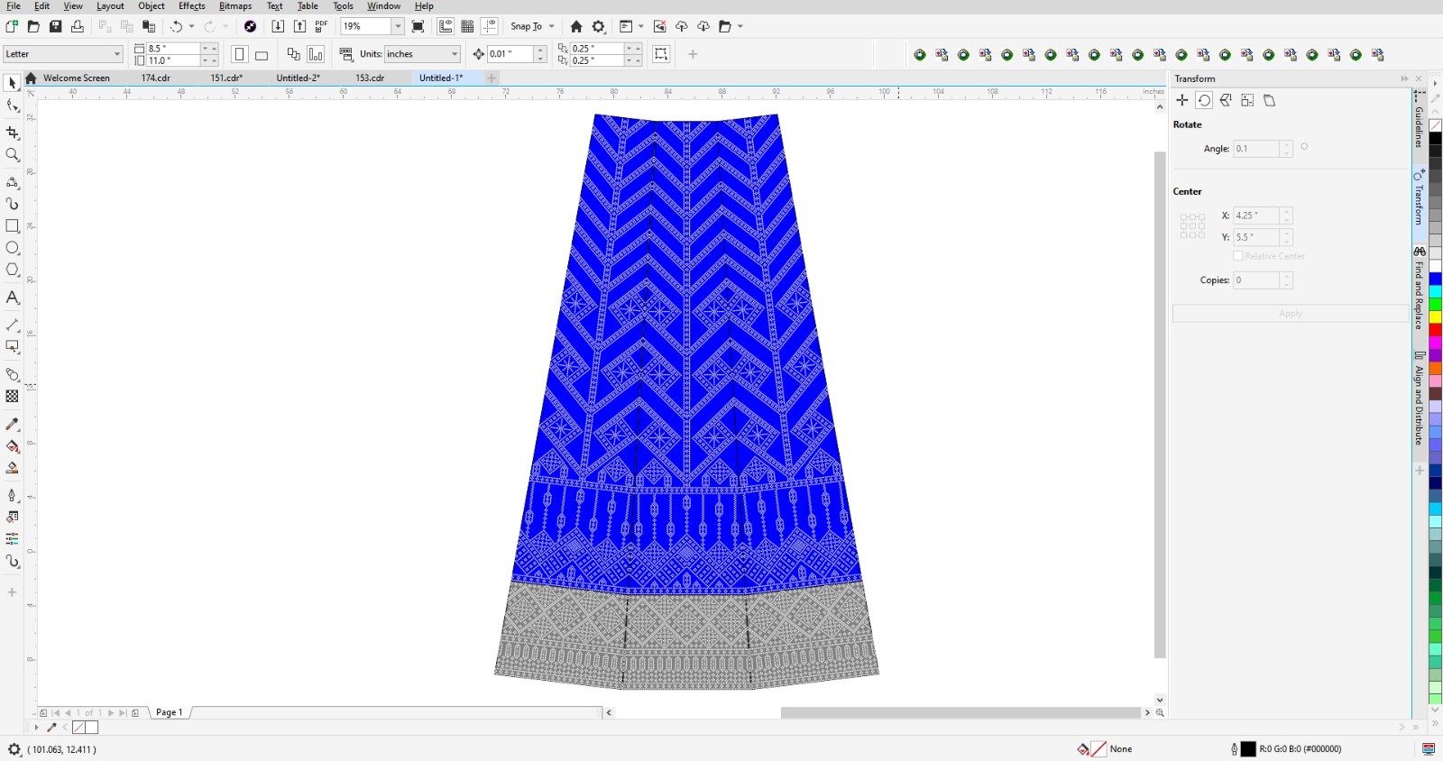
Task: Select the Smart Fill tool
Action: point(13,468)
